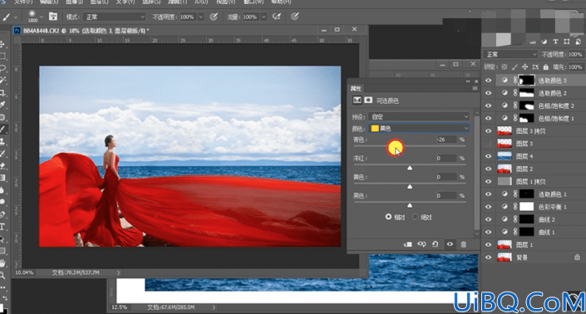Select the Horizontal Type tool
The width and height of the screenshot is (586, 314).
(x=2, y=227)
